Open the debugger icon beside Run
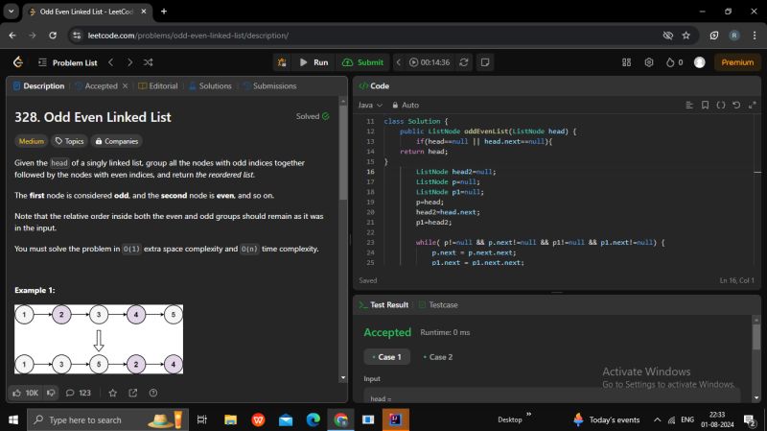This screenshot has width=767, height=431. pos(282,62)
